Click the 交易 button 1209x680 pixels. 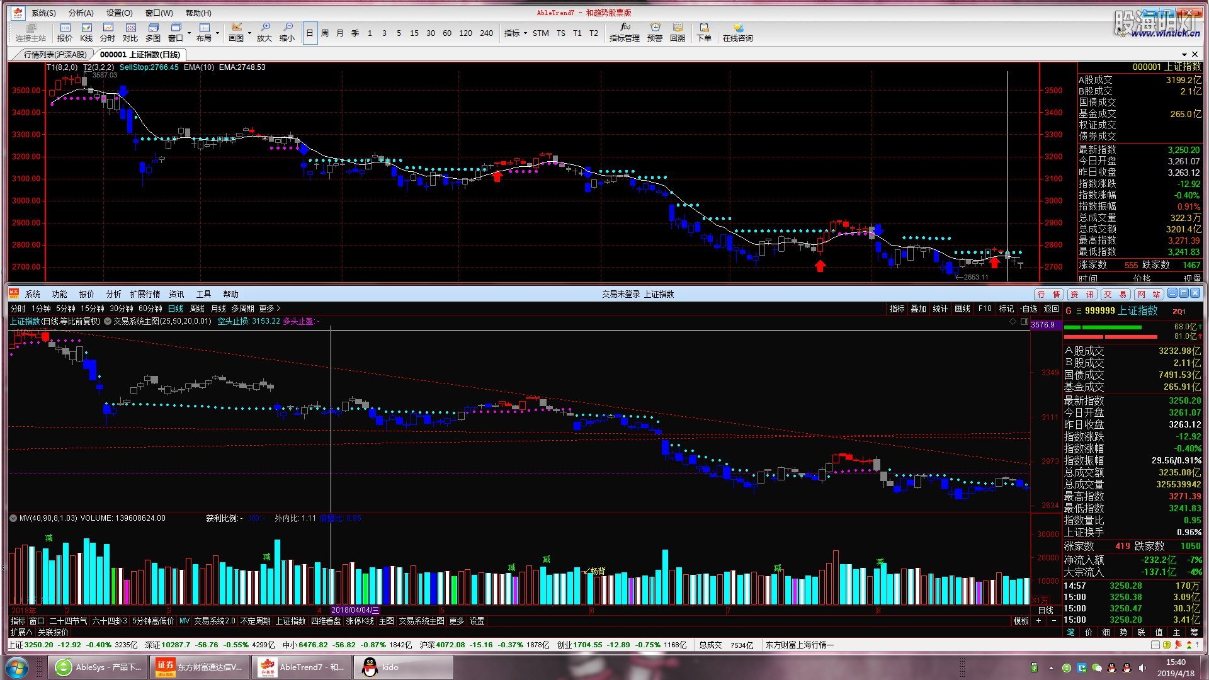[1115, 294]
